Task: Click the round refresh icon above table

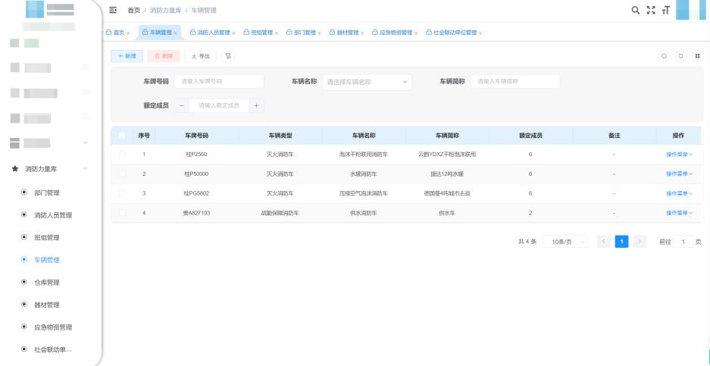Action: [x=680, y=55]
